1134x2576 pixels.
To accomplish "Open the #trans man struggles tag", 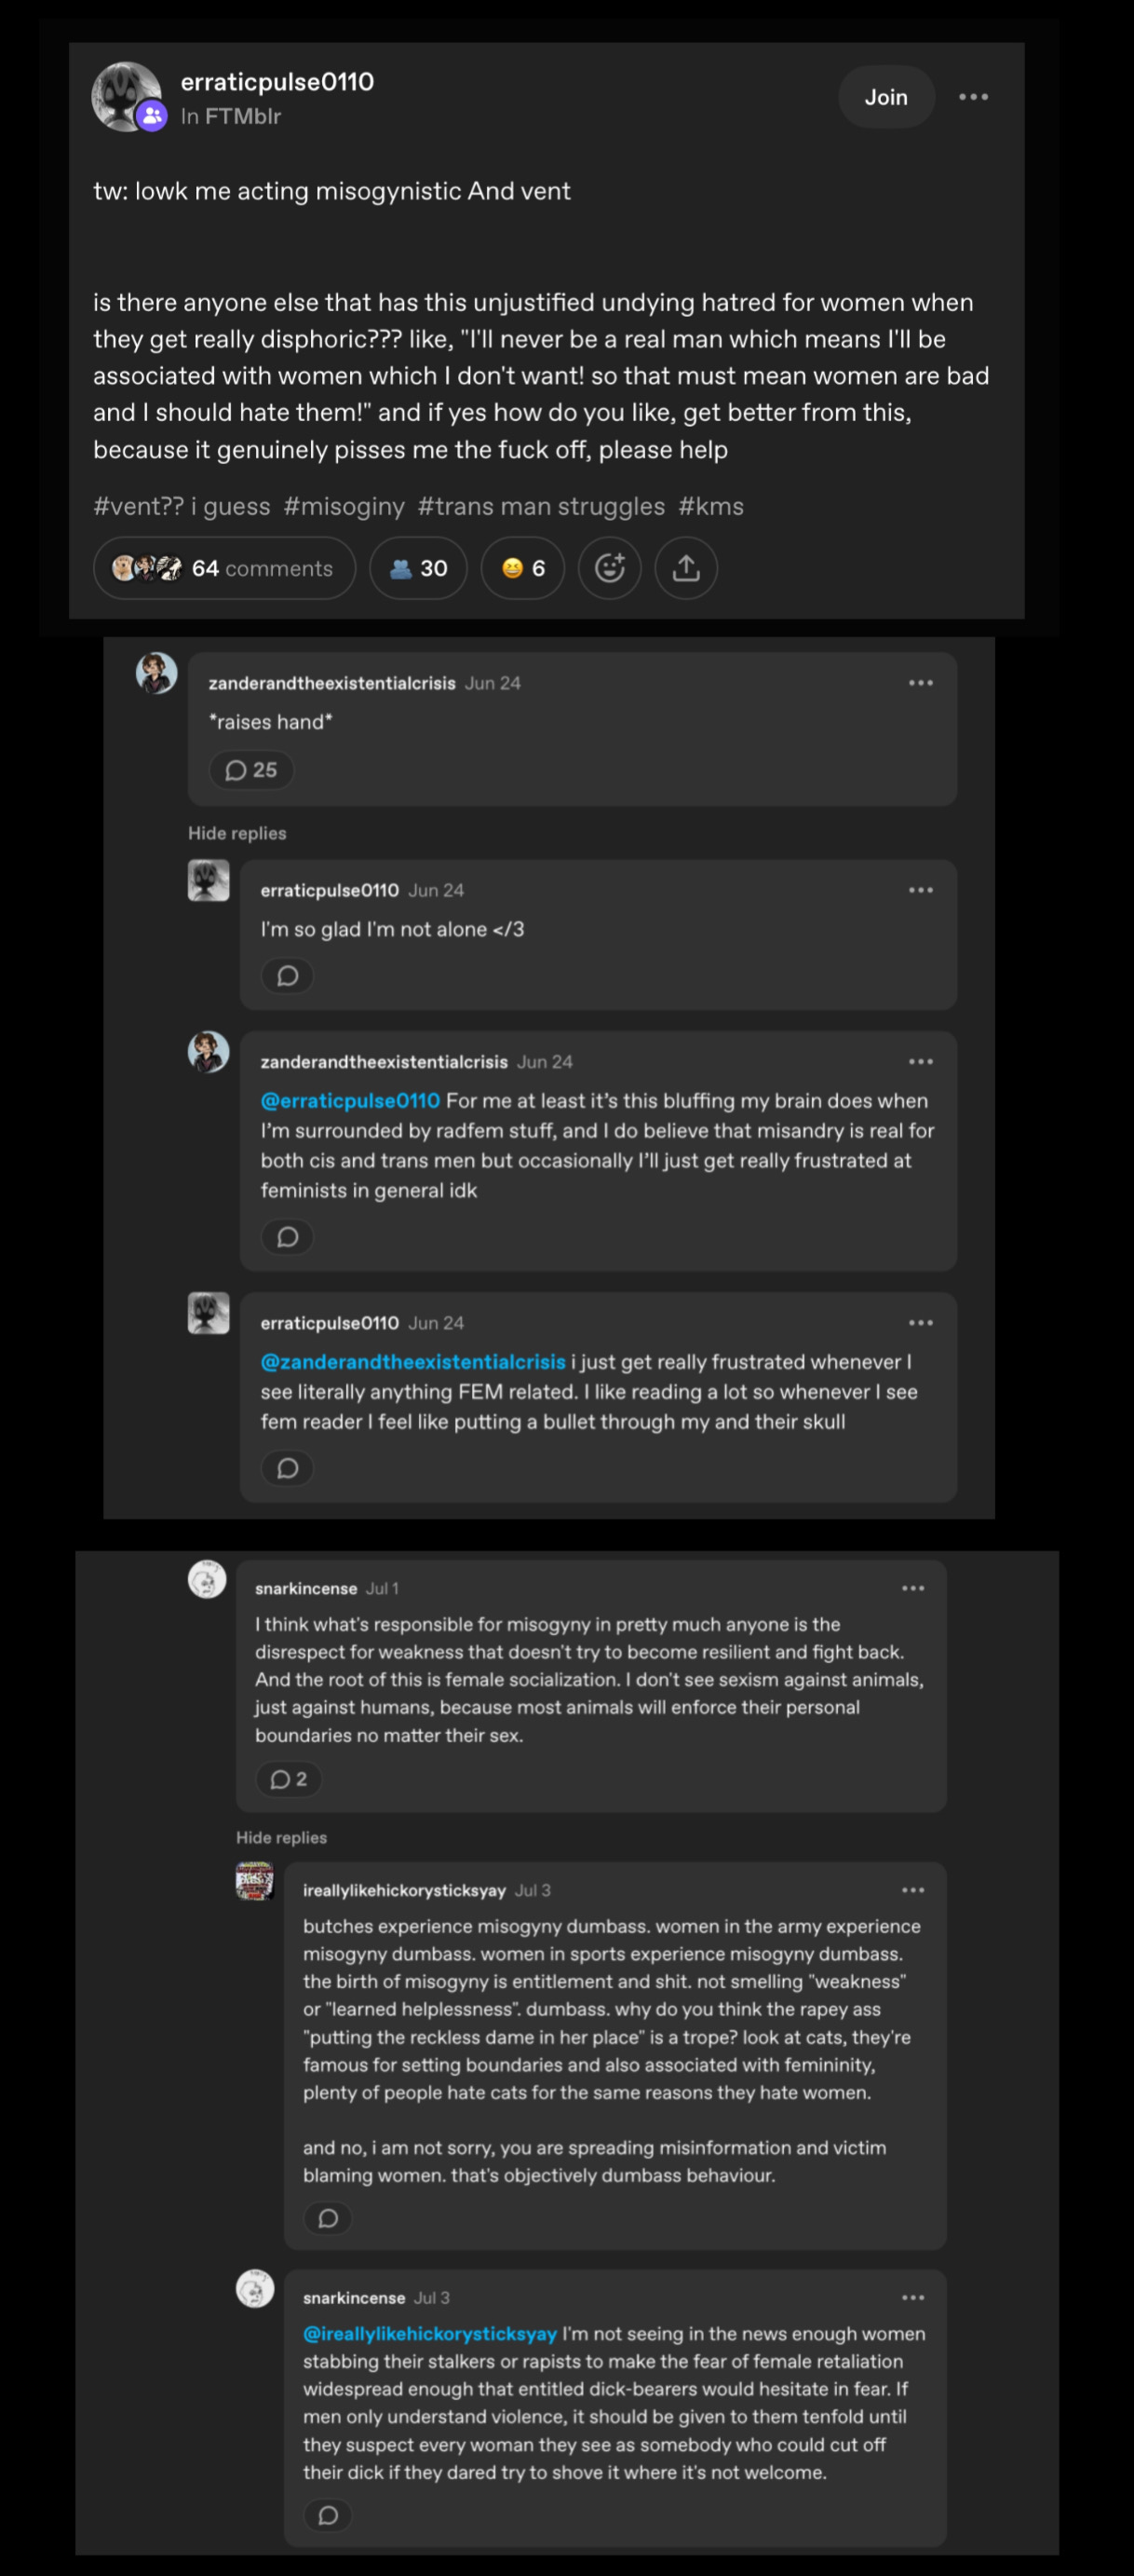I will [x=542, y=506].
